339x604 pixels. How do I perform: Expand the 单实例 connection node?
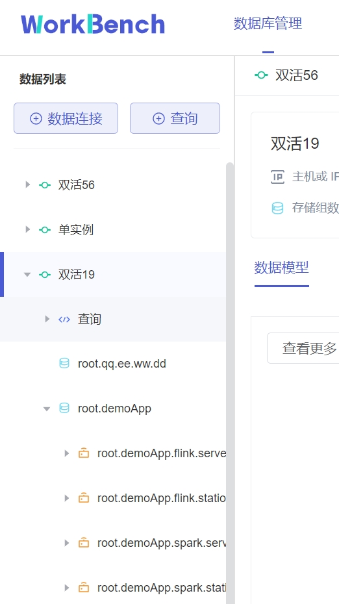pos(27,229)
